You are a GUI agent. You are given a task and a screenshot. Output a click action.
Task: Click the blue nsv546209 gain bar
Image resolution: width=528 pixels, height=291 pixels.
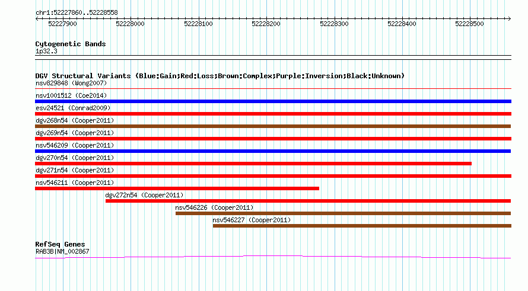coord(273,151)
